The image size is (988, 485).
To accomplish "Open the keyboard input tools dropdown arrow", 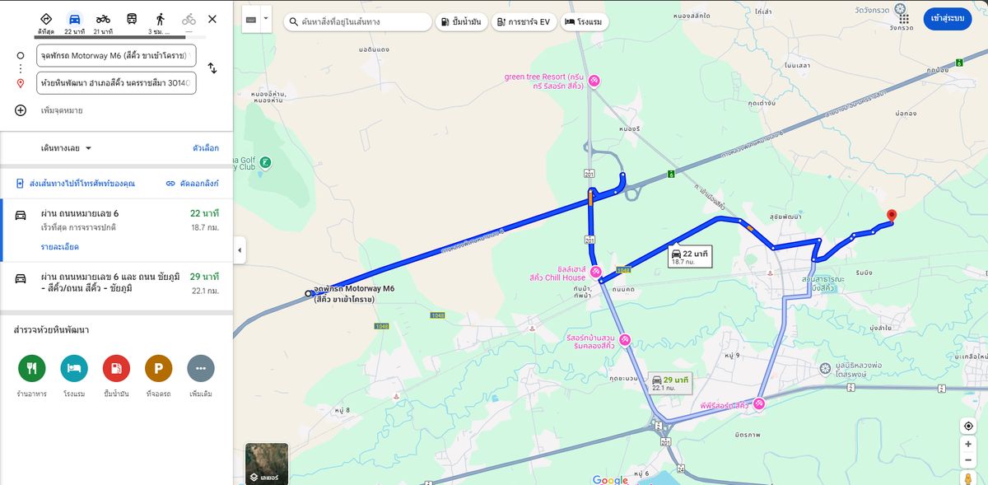I will (x=266, y=21).
